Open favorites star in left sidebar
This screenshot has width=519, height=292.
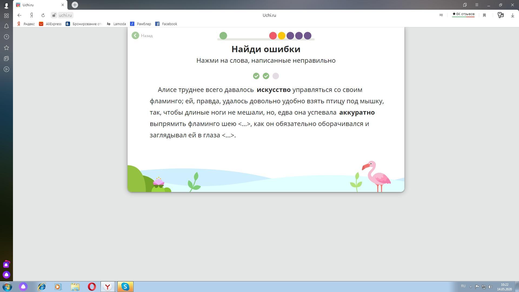(6, 48)
